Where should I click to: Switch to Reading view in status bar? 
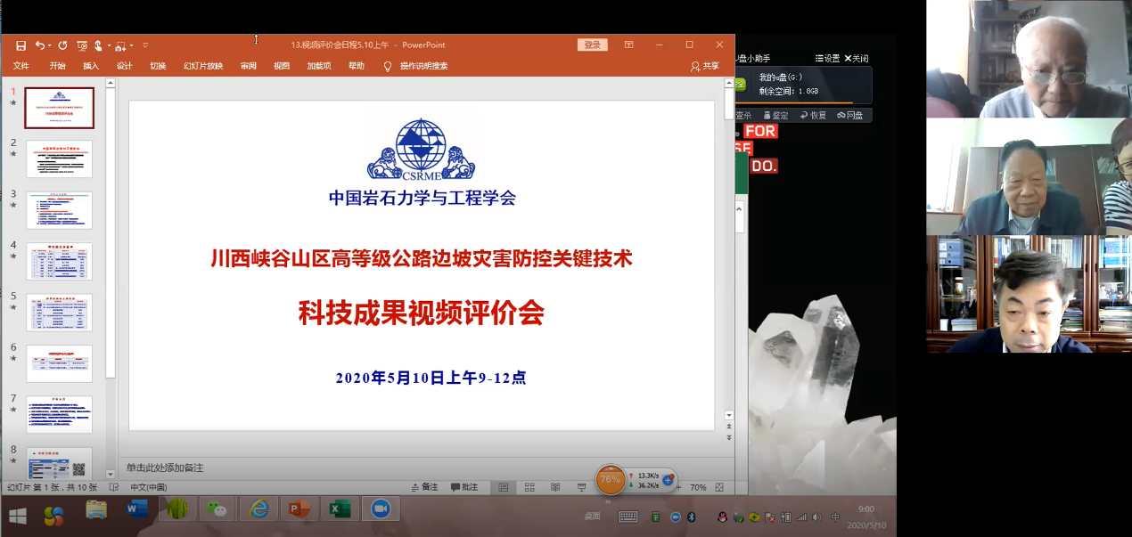(555, 487)
